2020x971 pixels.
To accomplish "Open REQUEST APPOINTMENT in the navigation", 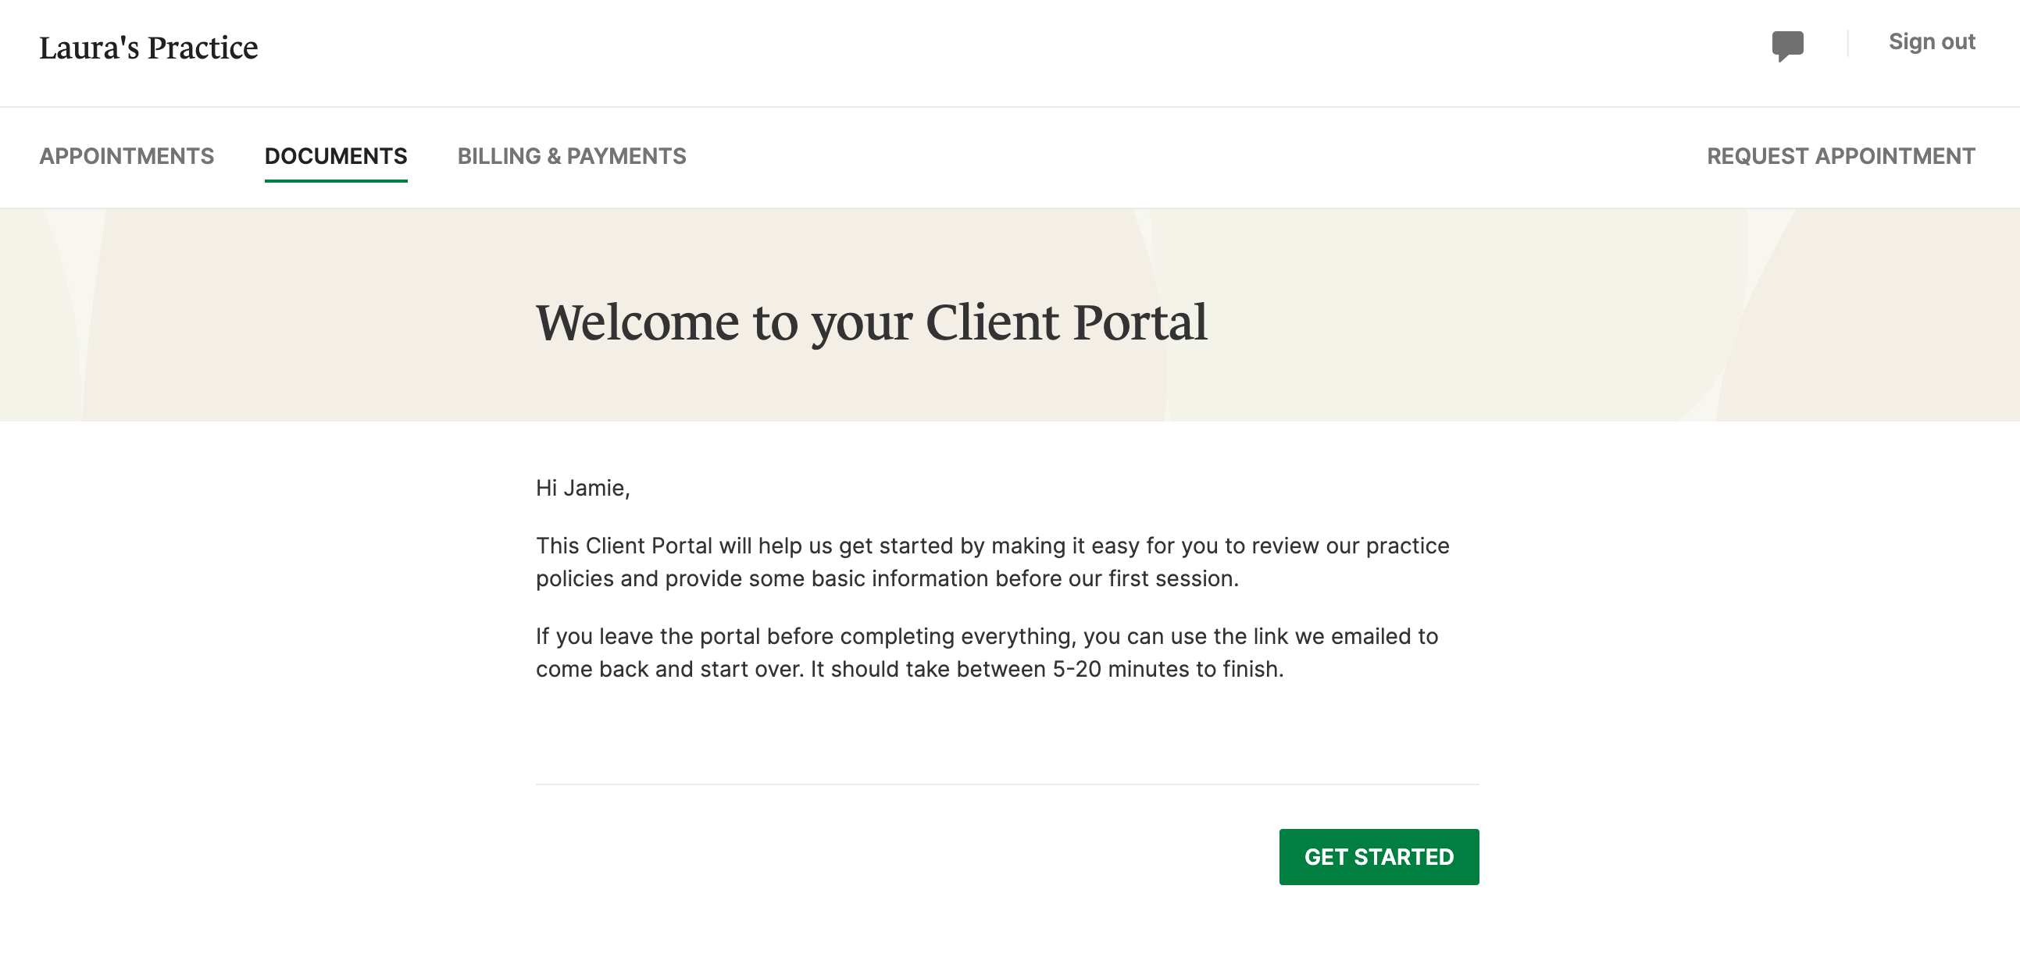I will (1840, 156).
